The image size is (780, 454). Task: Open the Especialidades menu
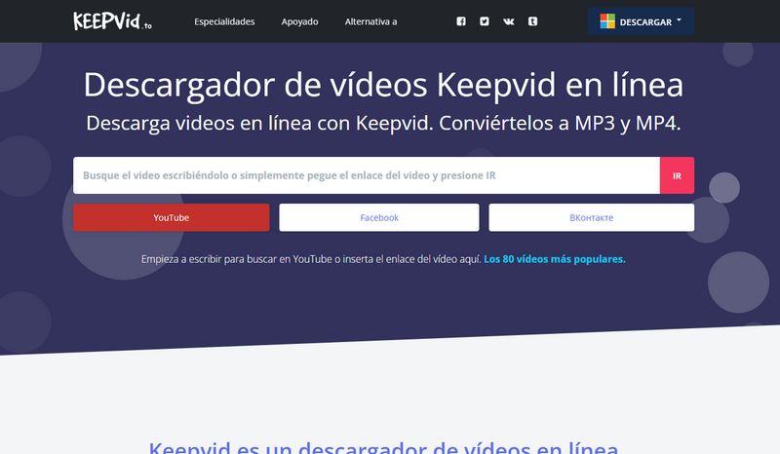point(224,21)
